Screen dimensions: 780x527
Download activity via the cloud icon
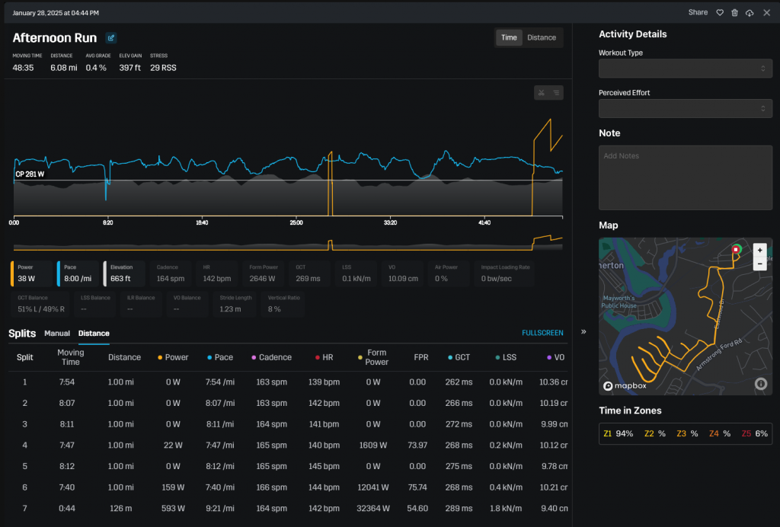click(750, 13)
